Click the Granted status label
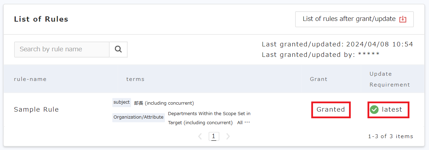The image size is (429, 150). click(330, 110)
